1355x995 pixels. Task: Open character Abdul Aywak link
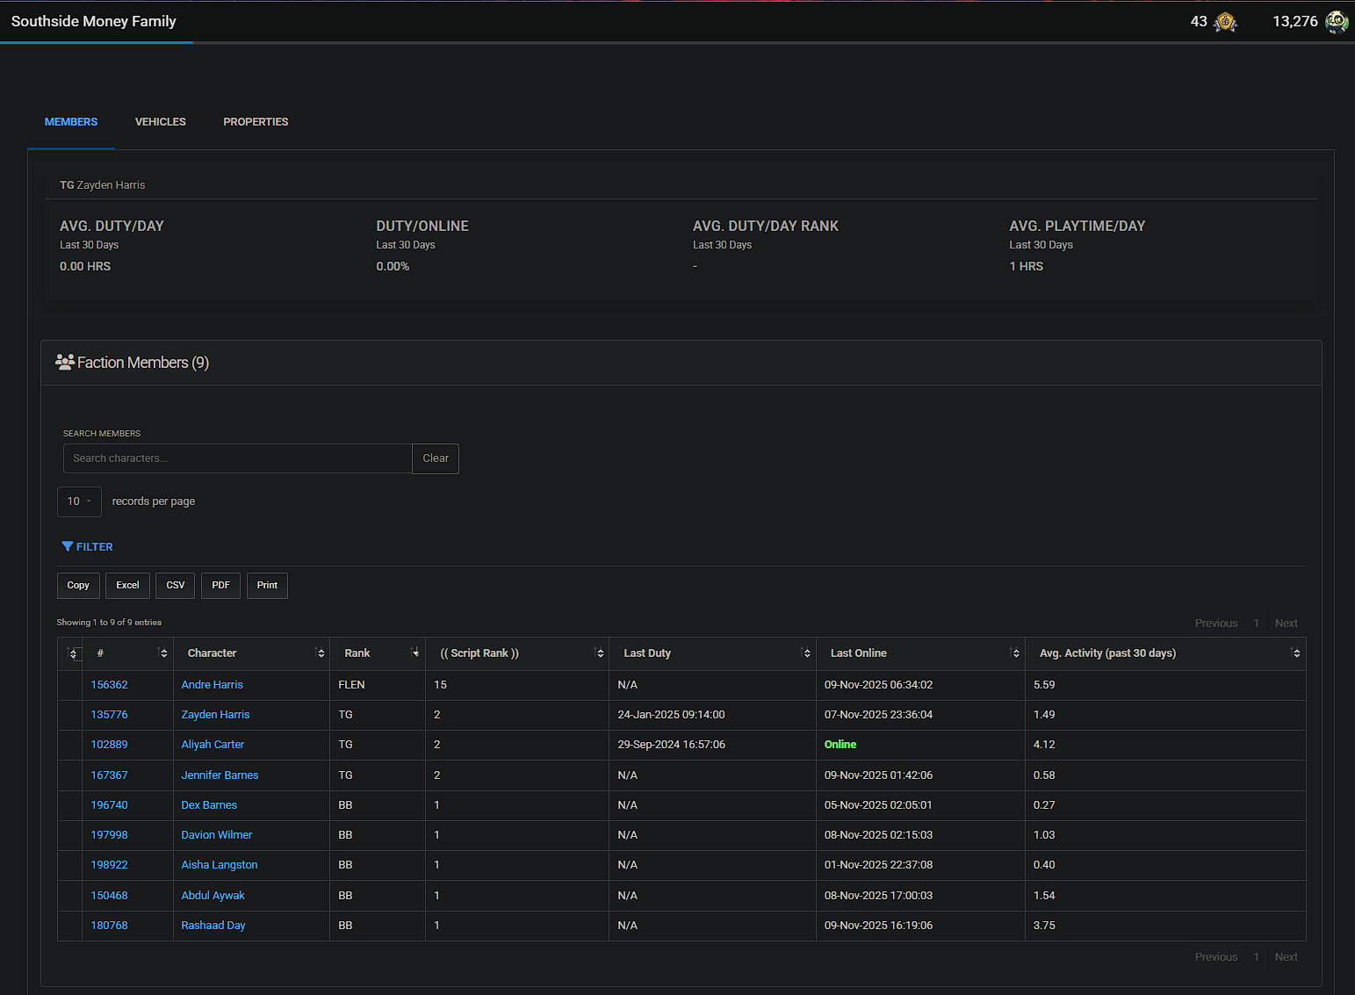click(213, 896)
